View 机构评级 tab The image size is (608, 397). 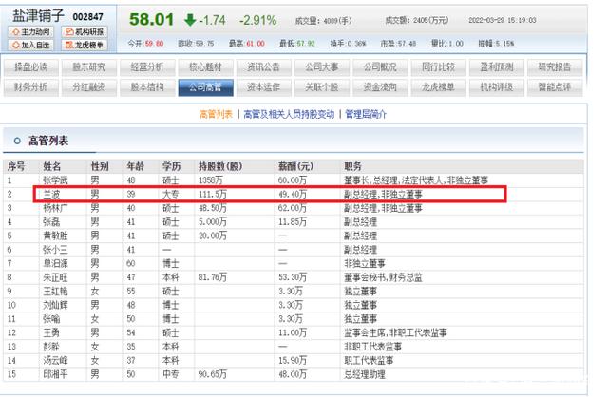(496, 87)
